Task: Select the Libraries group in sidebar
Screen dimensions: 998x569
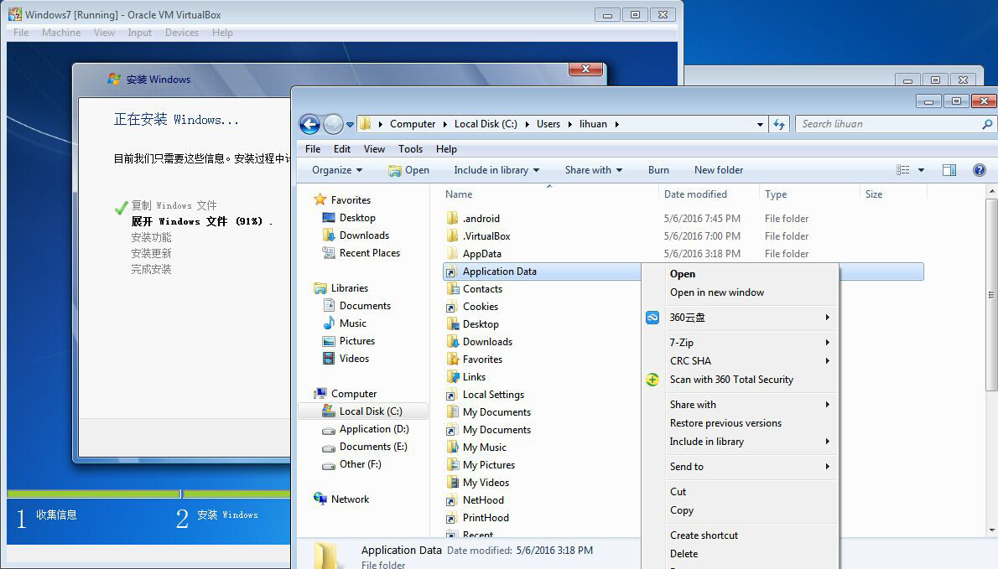Action: [x=341, y=288]
